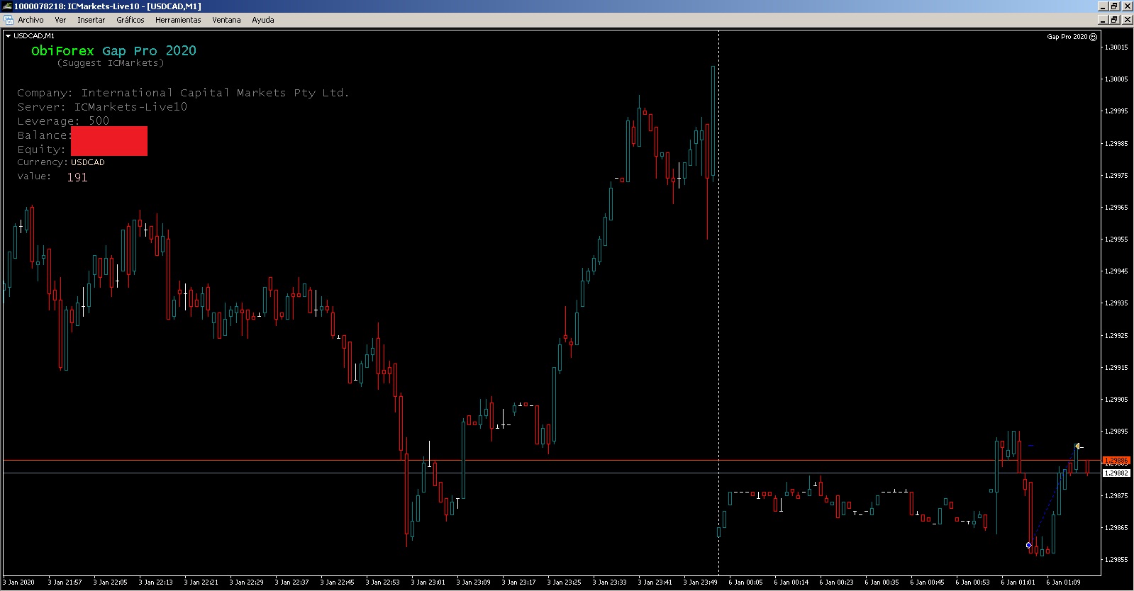Click the 'Gap Pro 2020' expert name label

(1067, 37)
